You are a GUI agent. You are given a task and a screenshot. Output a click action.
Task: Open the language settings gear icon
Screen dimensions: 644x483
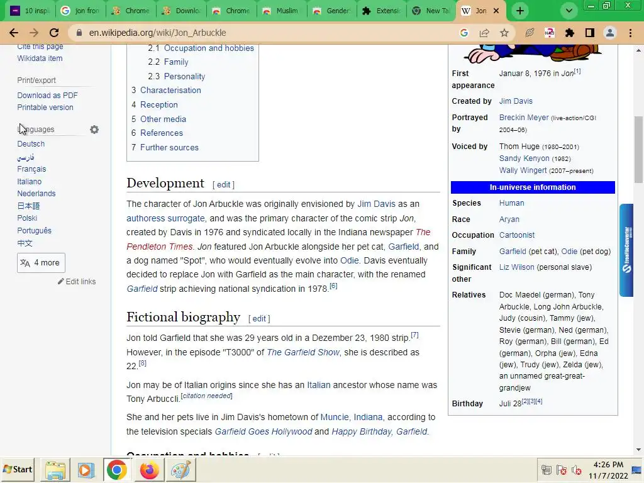point(94,130)
